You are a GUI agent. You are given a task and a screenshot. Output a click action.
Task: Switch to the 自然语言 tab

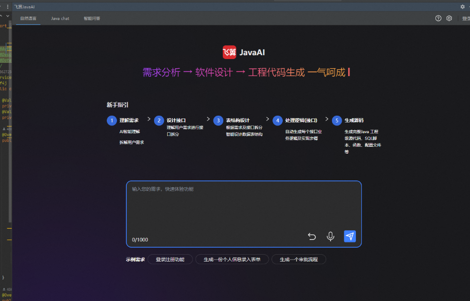28,19
